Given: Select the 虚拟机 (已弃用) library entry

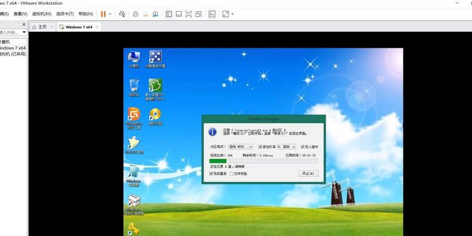Looking at the screenshot, I should (13, 54).
